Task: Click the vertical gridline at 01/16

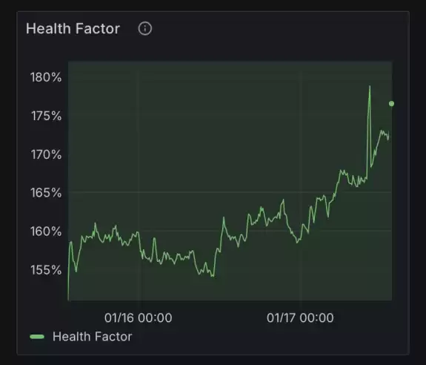Action: [x=139, y=181]
